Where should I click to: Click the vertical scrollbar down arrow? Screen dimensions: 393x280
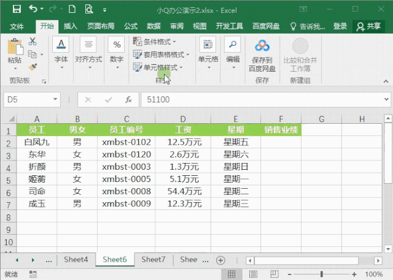pos(388,249)
